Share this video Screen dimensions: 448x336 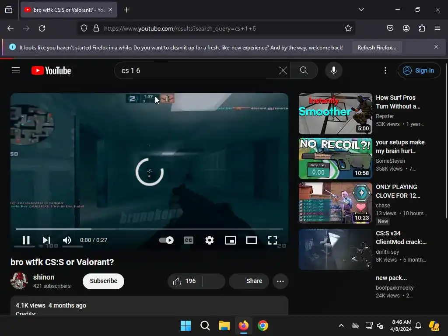tap(249, 281)
